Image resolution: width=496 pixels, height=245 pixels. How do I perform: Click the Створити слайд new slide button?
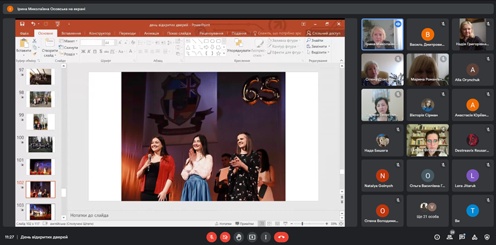pyautogui.click(x=50, y=48)
